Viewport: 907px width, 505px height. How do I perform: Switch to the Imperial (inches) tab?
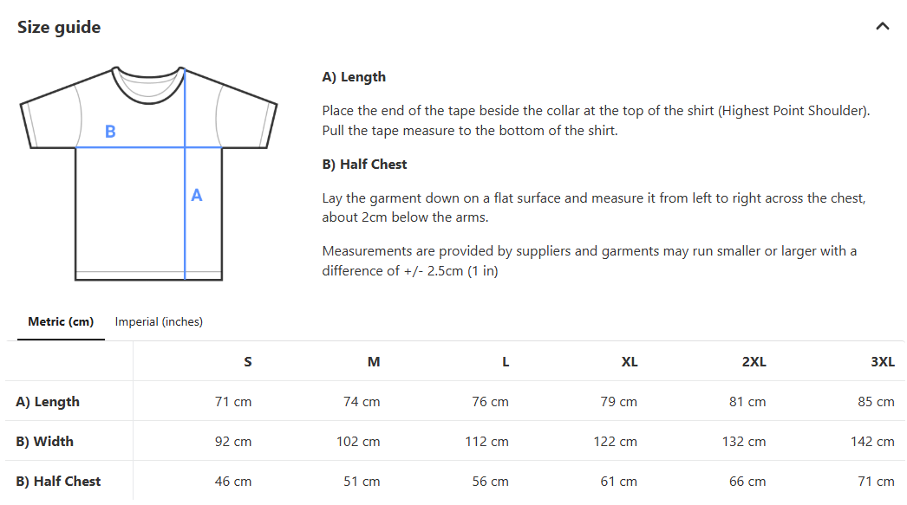(x=159, y=322)
